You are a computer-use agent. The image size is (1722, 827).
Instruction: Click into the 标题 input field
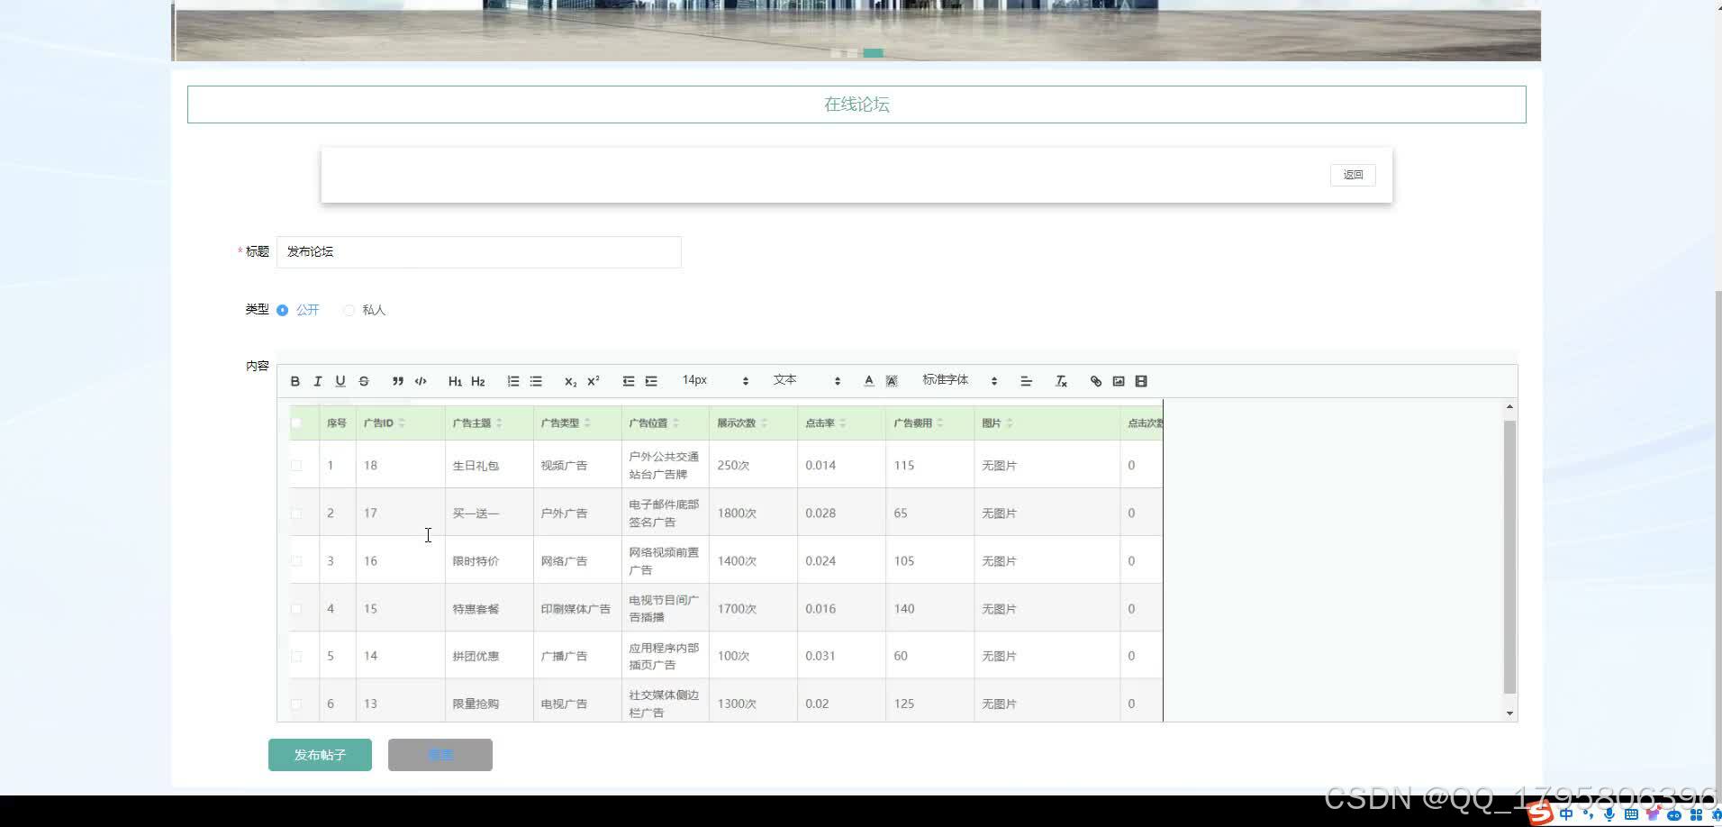[478, 251]
